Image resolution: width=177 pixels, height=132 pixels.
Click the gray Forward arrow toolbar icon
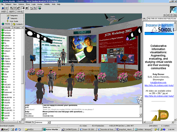(x=6, y=8)
